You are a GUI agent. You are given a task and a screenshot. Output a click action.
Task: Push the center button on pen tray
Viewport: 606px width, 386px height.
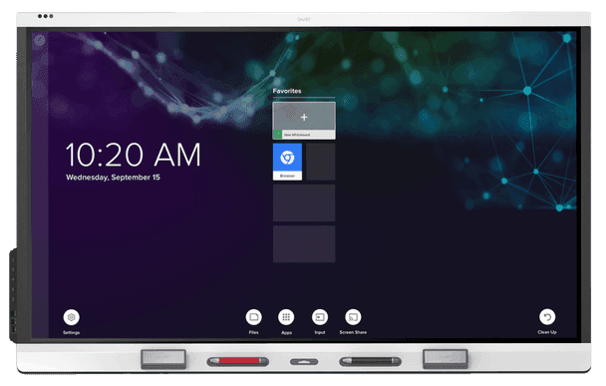[304, 362]
